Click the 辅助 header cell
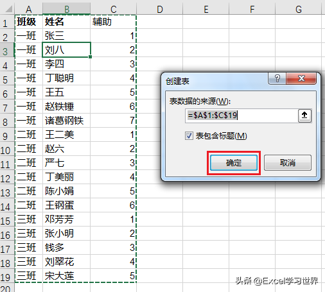Viewport: 325px width, 292px height. click(x=114, y=22)
